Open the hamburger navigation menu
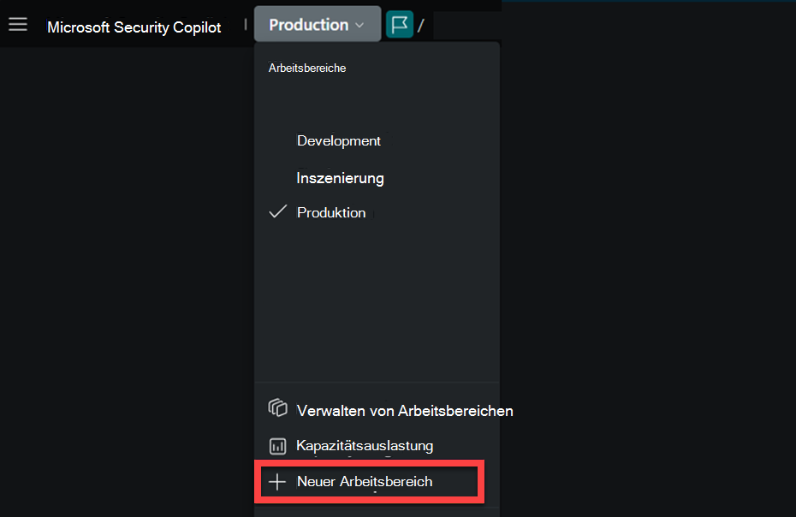The width and height of the screenshot is (796, 517). click(x=18, y=23)
